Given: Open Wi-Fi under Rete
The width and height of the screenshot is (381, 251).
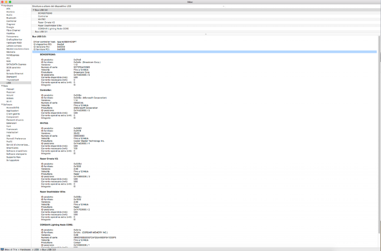Looking at the screenshot, I should tap(9, 101).
